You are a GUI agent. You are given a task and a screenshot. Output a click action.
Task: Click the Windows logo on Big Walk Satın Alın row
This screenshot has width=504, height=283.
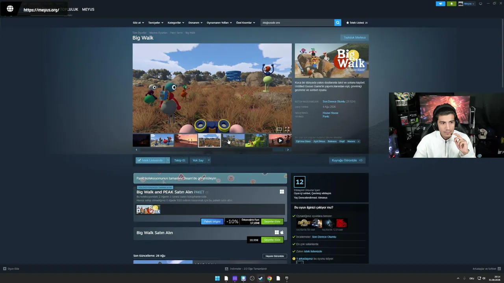[x=277, y=232]
